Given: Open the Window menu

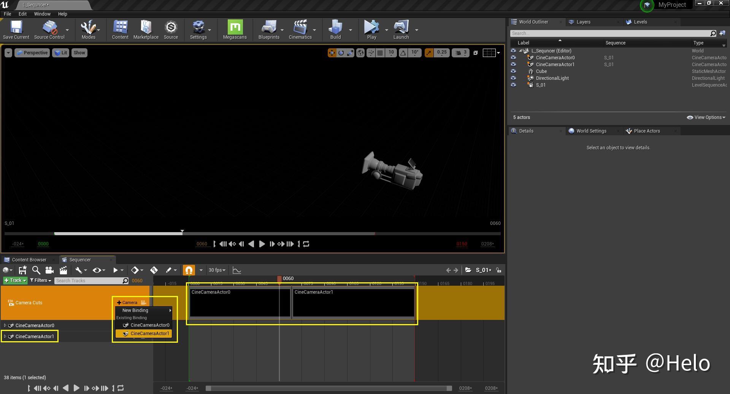Looking at the screenshot, I should pos(42,14).
